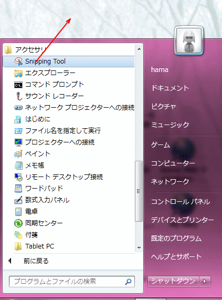Click the ファイル名を指定して実行 icon

point(18,131)
